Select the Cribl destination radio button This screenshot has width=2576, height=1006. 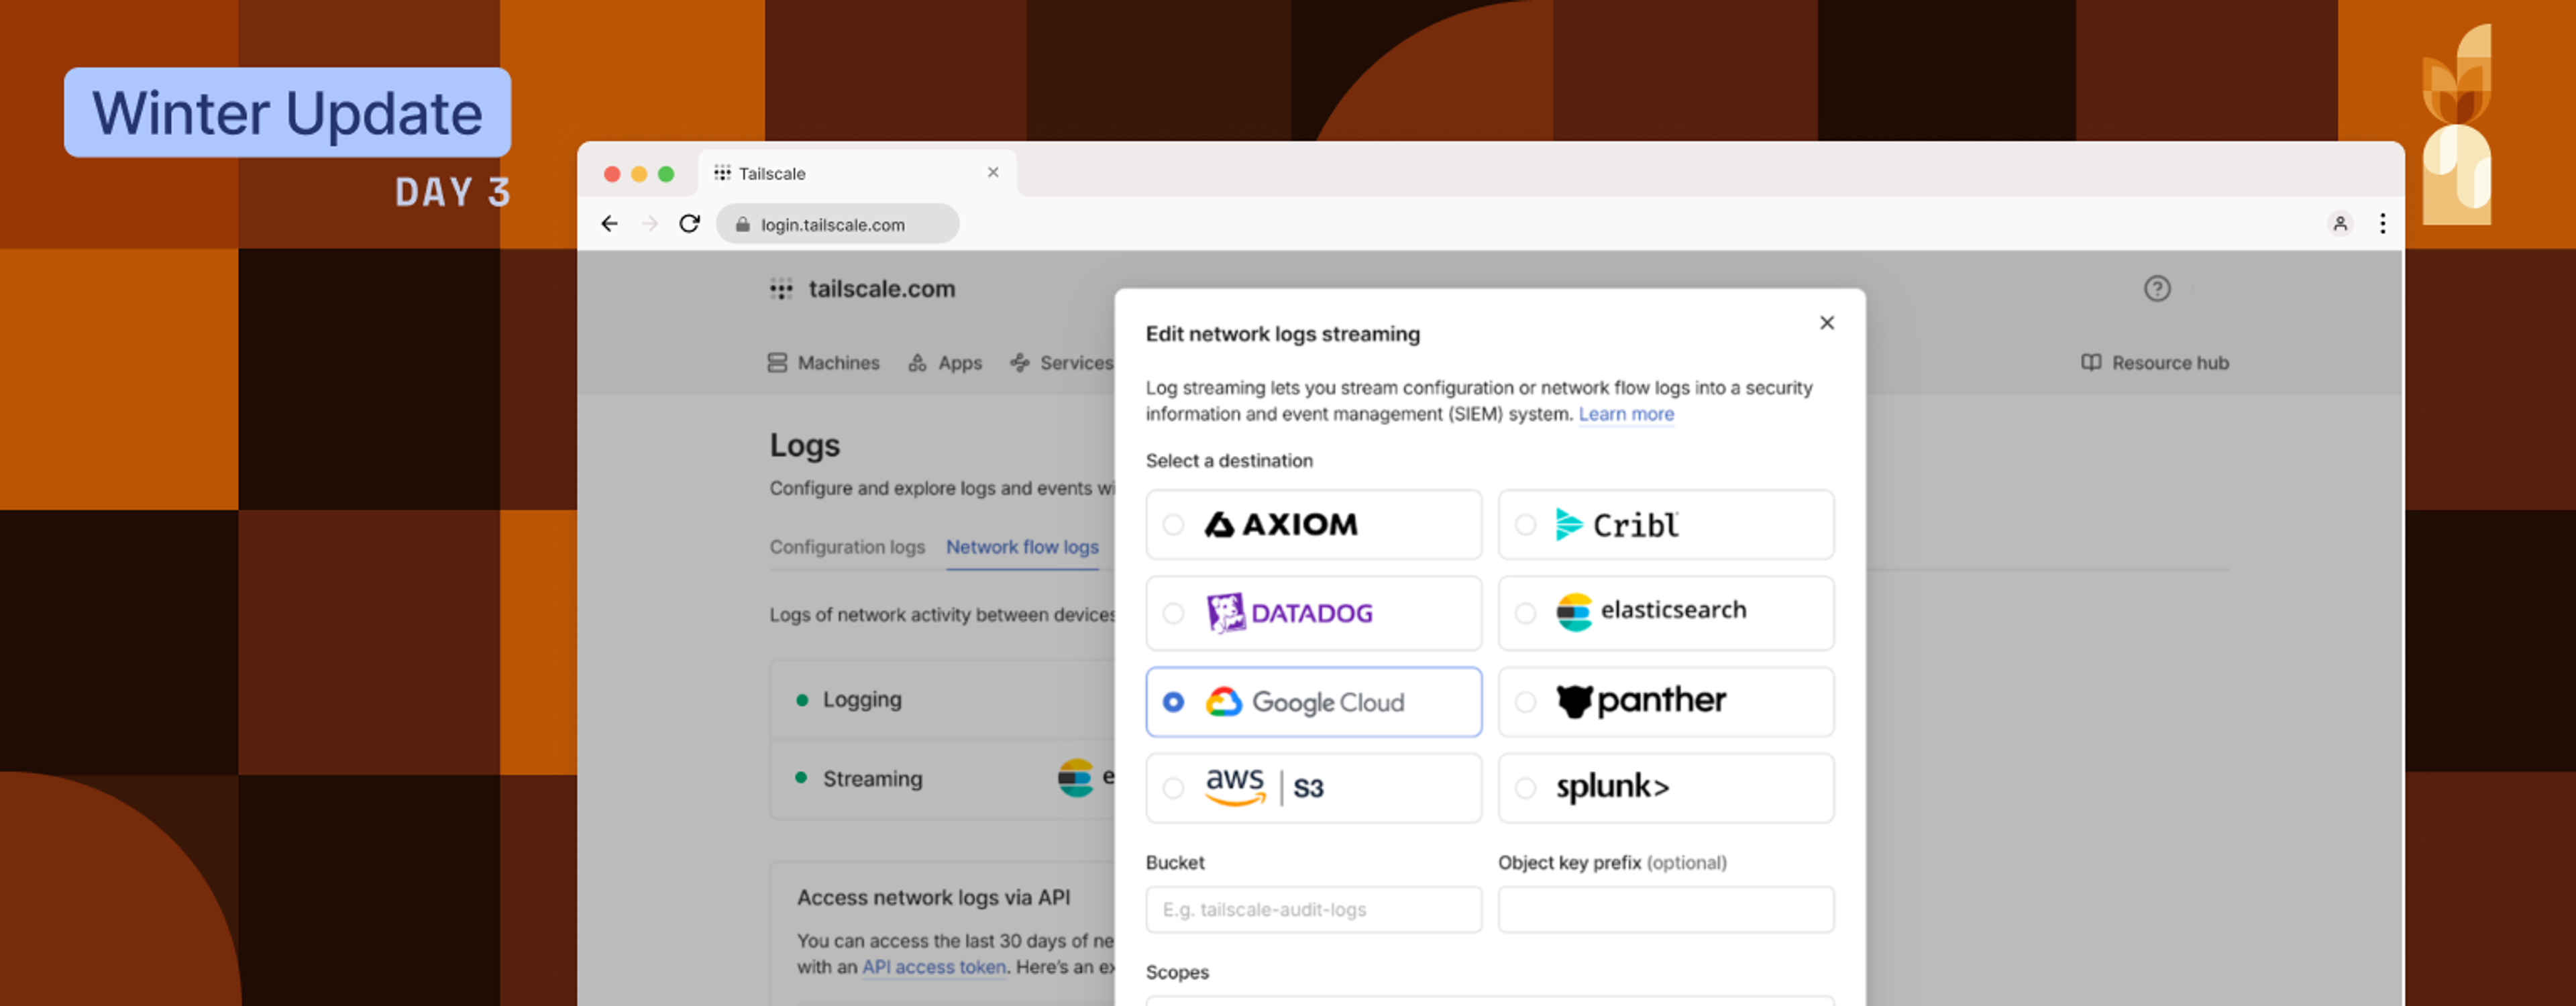pyautogui.click(x=1525, y=524)
